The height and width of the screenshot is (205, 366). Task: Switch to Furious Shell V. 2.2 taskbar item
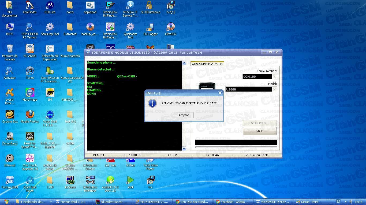[73, 202]
